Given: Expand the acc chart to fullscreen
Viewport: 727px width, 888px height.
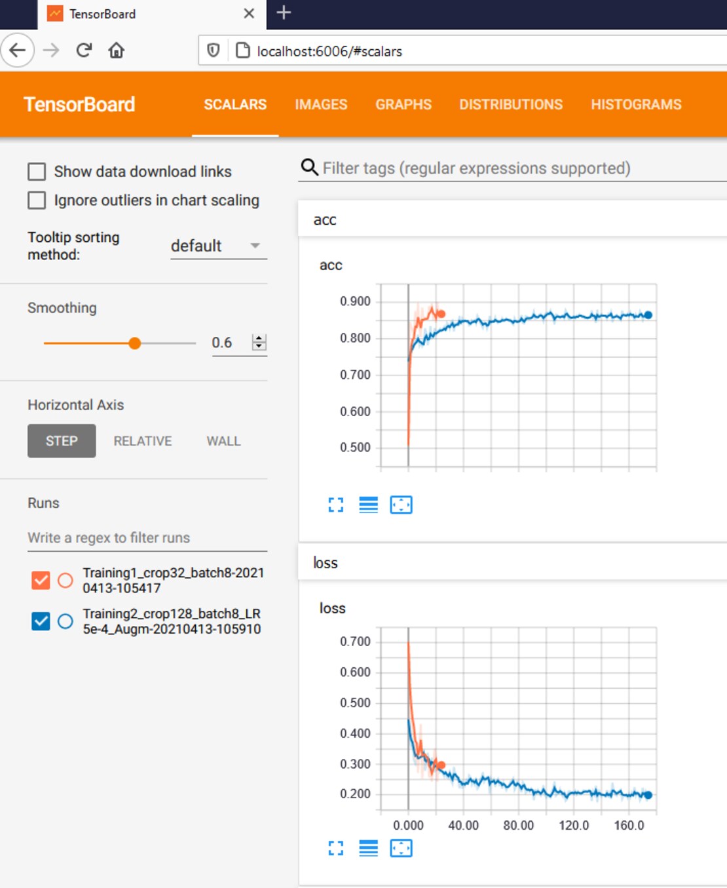Looking at the screenshot, I should [x=336, y=505].
